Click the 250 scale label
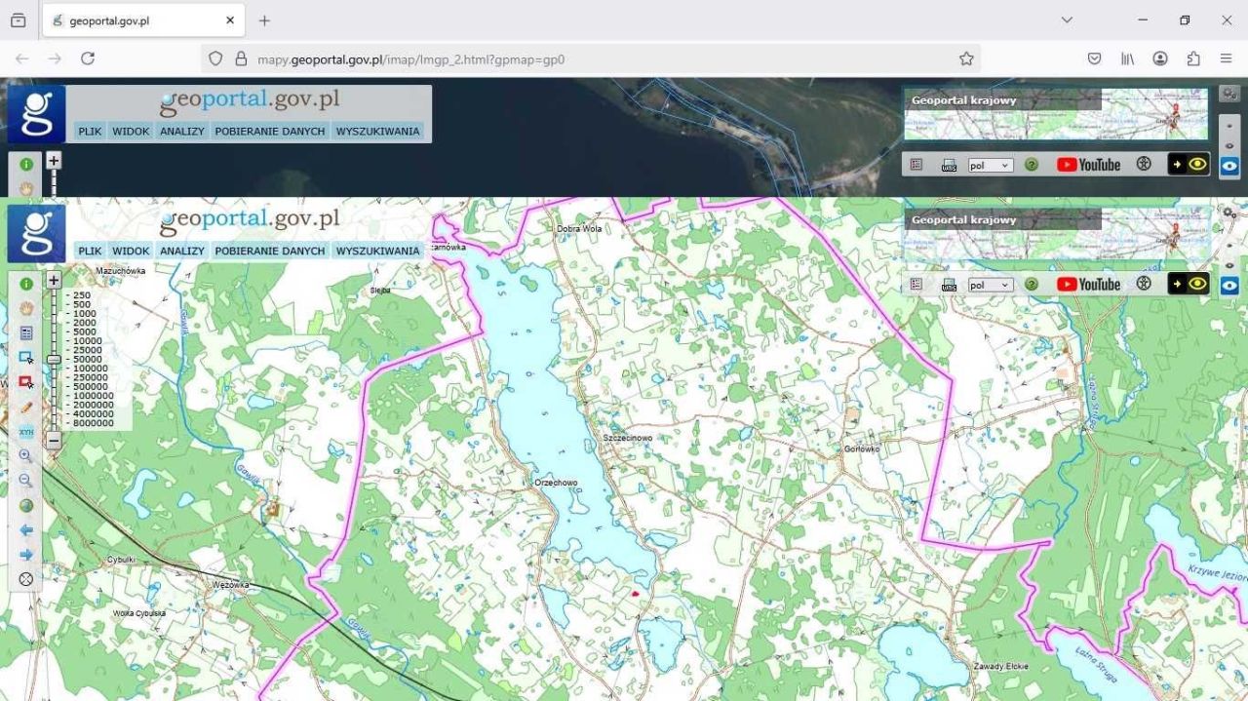 [x=82, y=295]
